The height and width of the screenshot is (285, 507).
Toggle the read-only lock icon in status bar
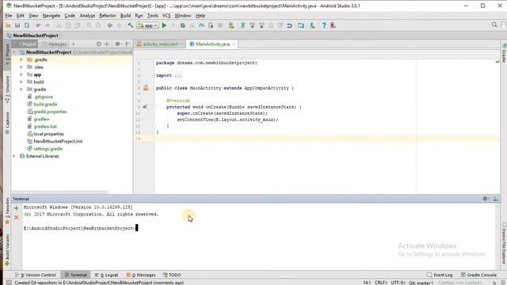(x=494, y=283)
